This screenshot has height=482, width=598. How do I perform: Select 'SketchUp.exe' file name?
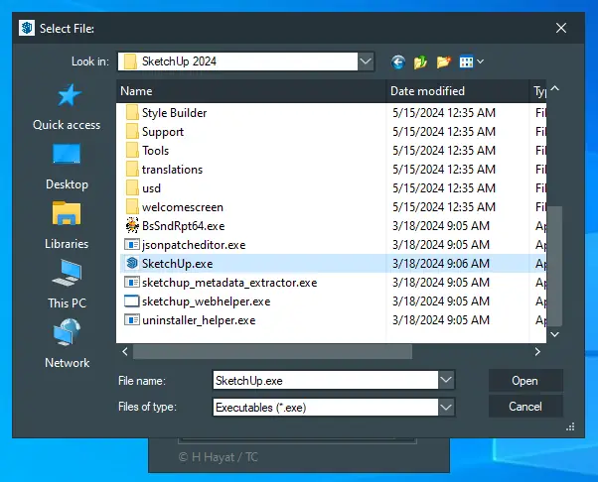pyautogui.click(x=178, y=264)
